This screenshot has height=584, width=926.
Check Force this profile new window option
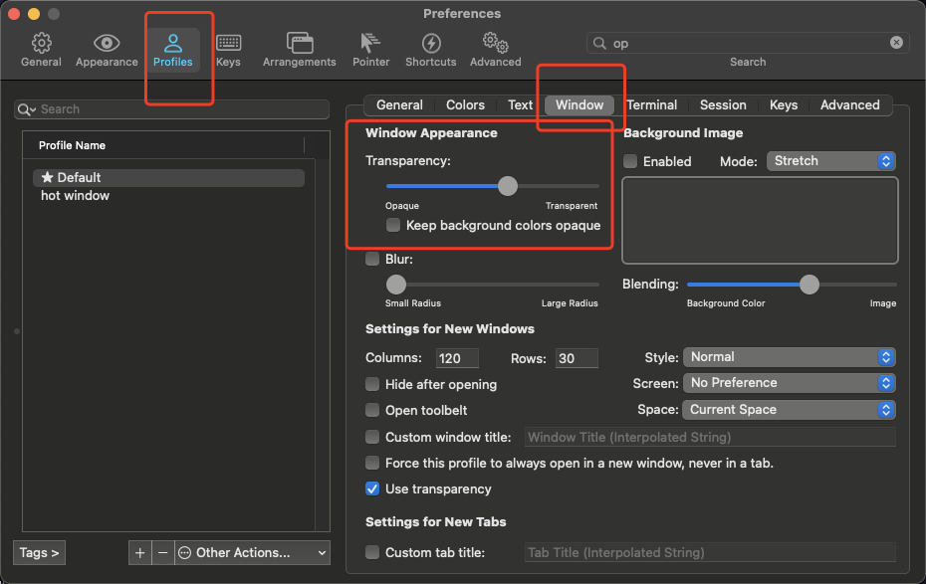pyautogui.click(x=372, y=463)
